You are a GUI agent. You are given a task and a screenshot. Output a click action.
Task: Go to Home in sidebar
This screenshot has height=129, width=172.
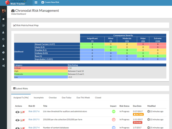(3, 19)
